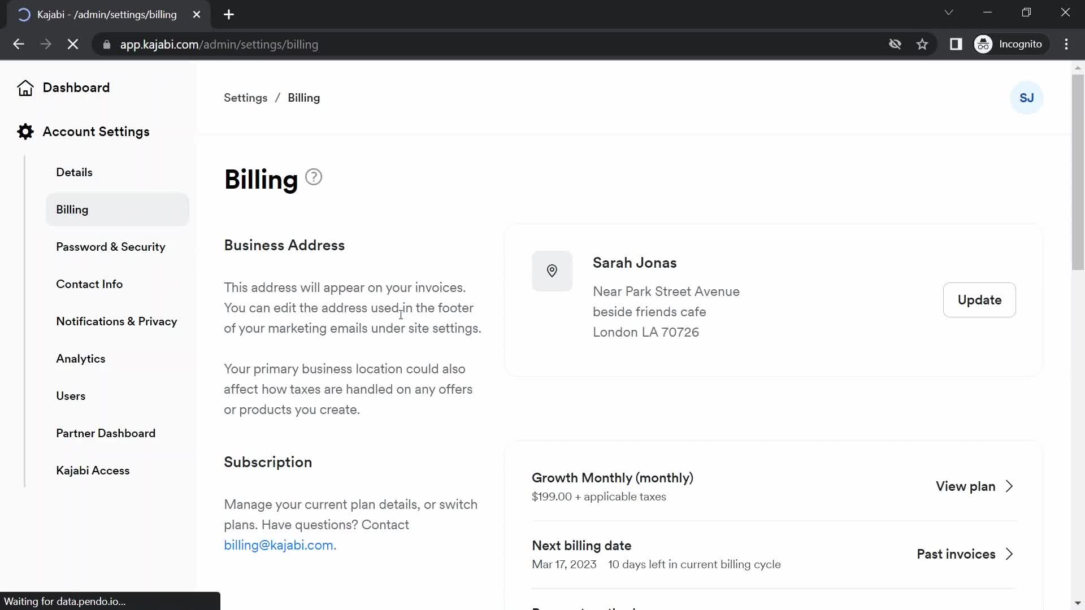The width and height of the screenshot is (1085, 610).
Task: Select Contact Info settings option
Action: [89, 284]
